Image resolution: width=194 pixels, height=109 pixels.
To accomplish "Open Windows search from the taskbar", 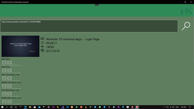I will tap(7, 107).
